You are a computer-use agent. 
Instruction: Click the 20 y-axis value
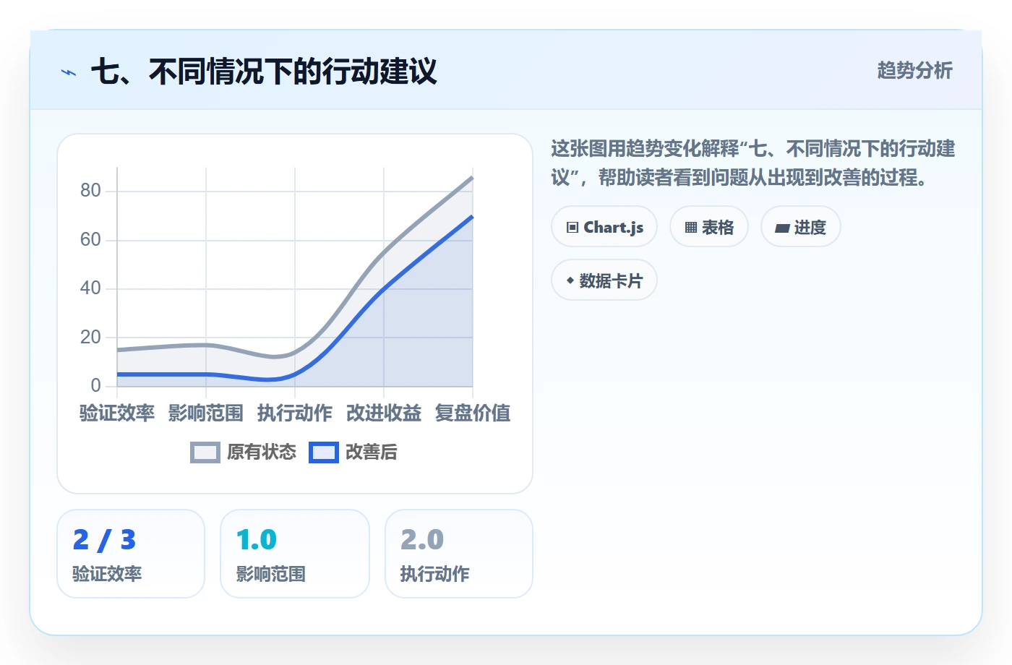tap(90, 337)
